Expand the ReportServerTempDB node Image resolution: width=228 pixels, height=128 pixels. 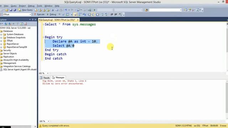pyautogui.click(x=1, y=47)
